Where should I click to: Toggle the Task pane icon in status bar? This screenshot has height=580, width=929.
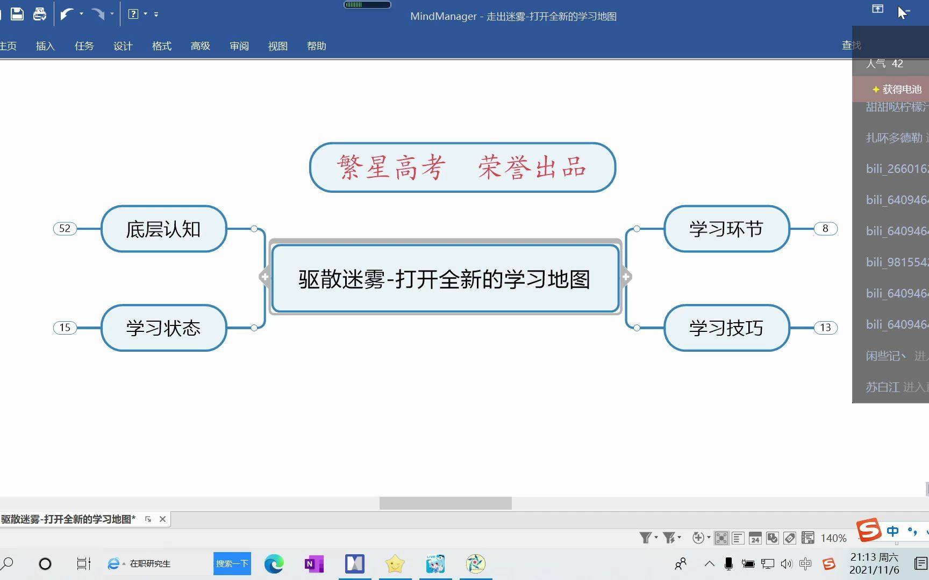click(807, 538)
